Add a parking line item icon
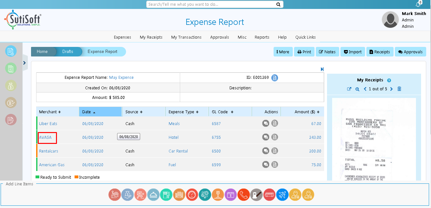The width and height of the screenshot is (431, 208). pos(218,194)
